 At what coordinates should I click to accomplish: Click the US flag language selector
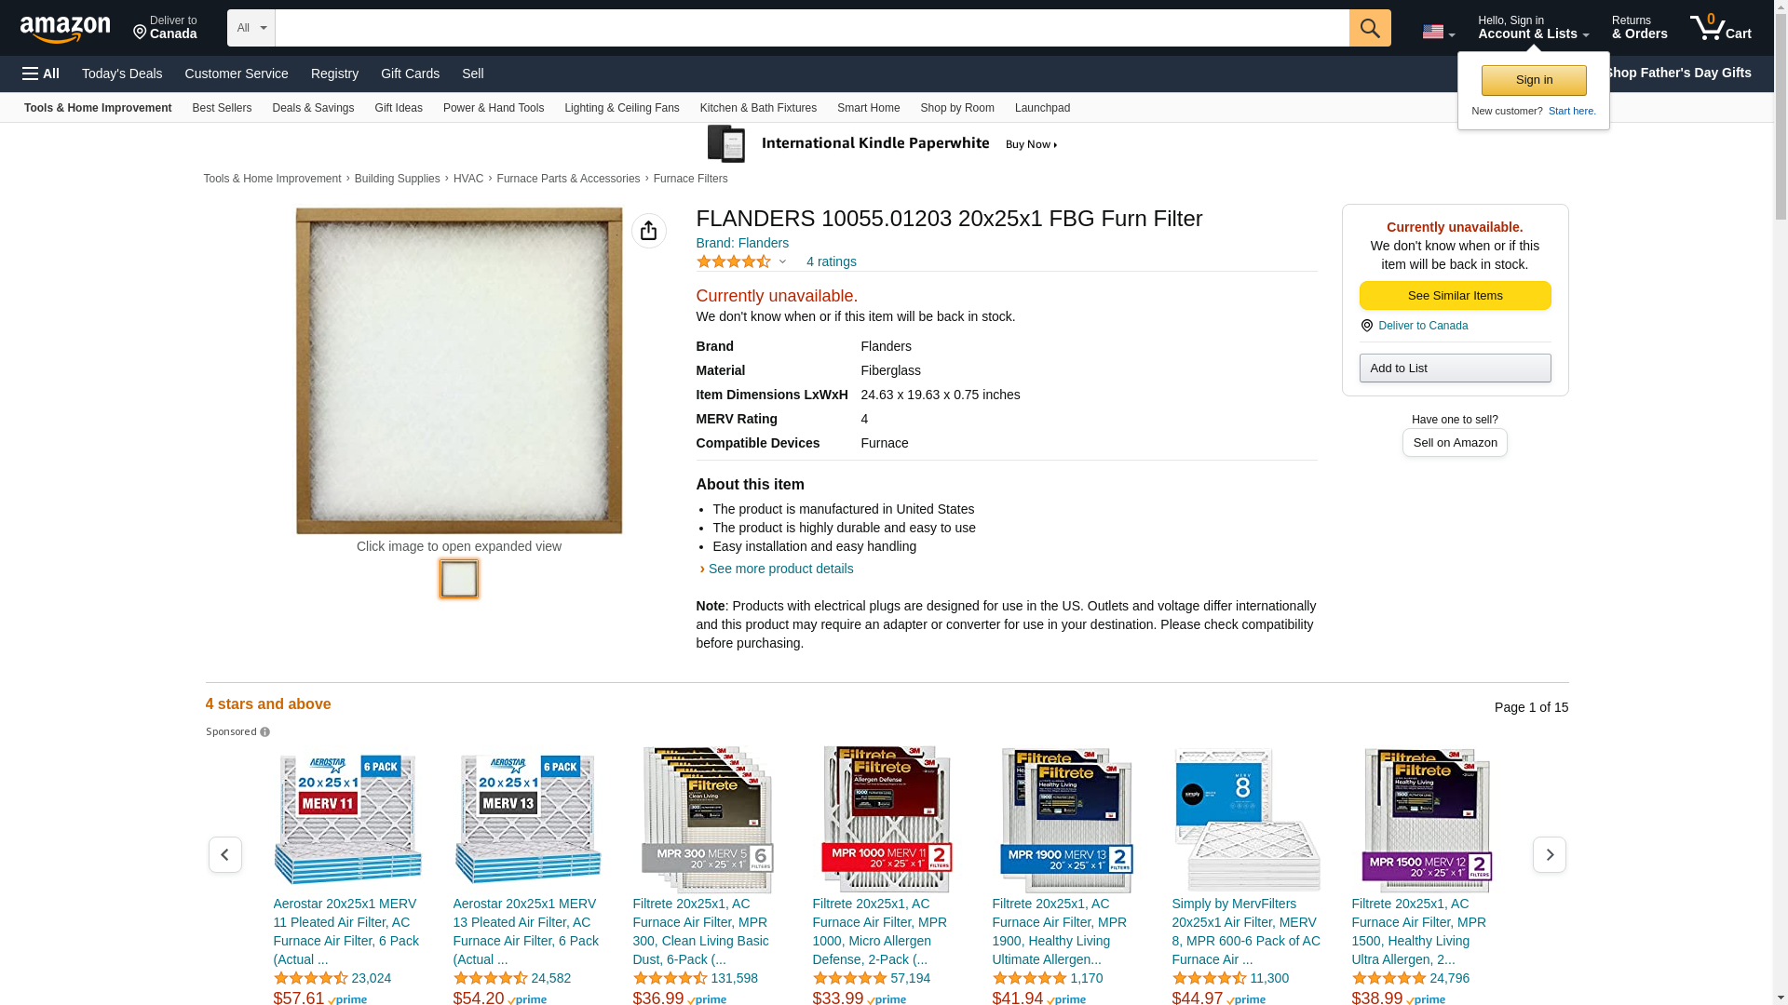tap(1438, 32)
